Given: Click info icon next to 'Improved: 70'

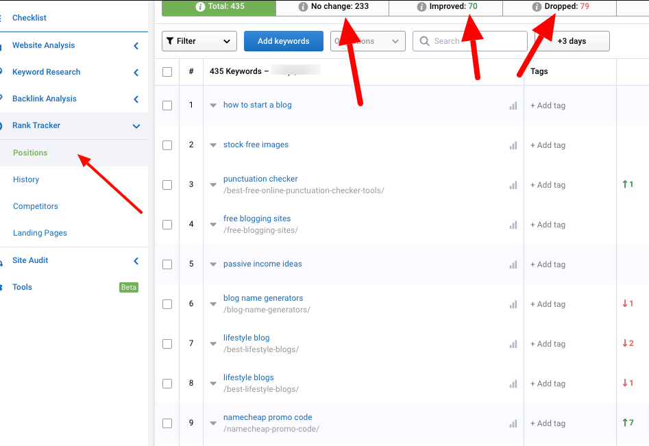Looking at the screenshot, I should coord(422,7).
